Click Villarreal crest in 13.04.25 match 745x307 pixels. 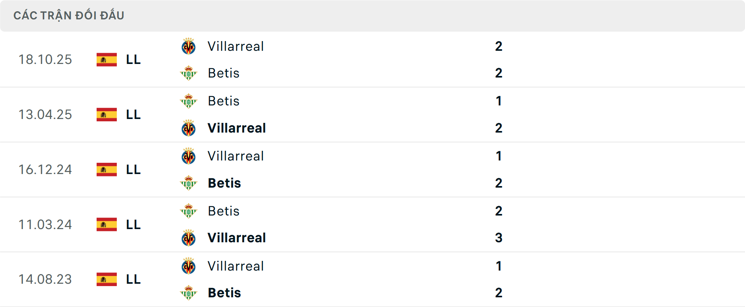189,128
